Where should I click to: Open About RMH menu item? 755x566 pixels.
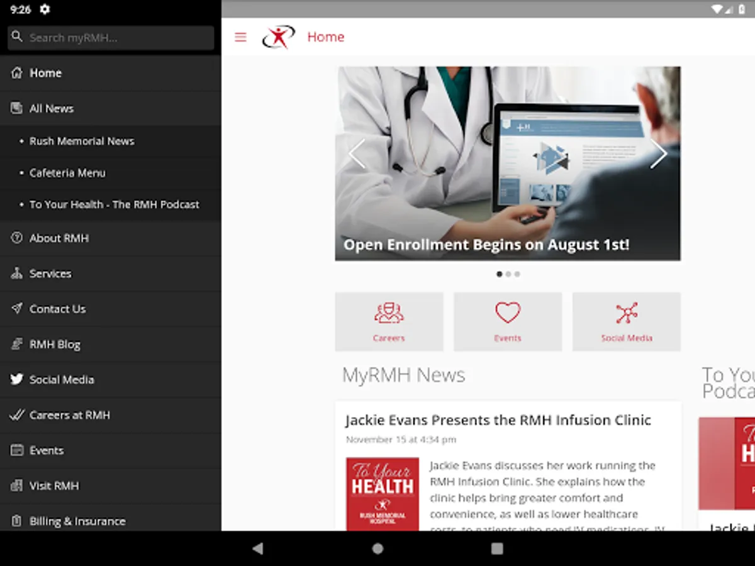[110, 238]
